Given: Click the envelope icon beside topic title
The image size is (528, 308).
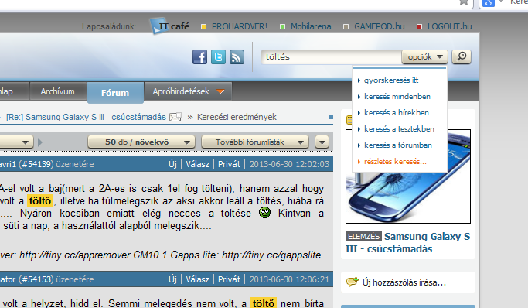Looking at the screenshot, I should pyautogui.click(x=175, y=117).
